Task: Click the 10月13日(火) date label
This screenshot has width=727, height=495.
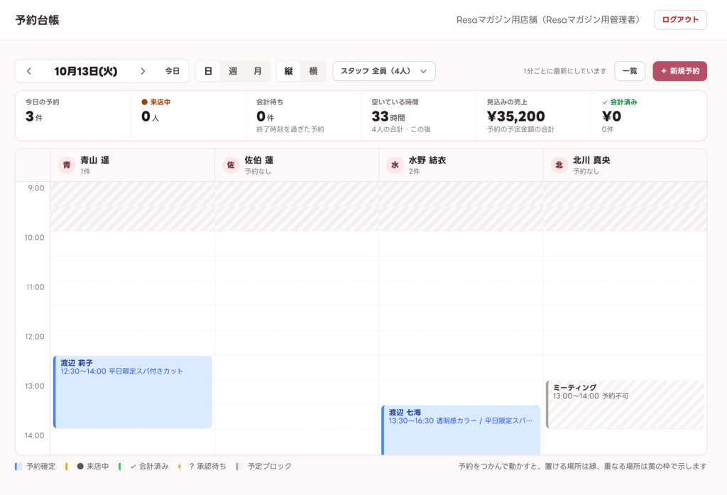Action: point(86,72)
